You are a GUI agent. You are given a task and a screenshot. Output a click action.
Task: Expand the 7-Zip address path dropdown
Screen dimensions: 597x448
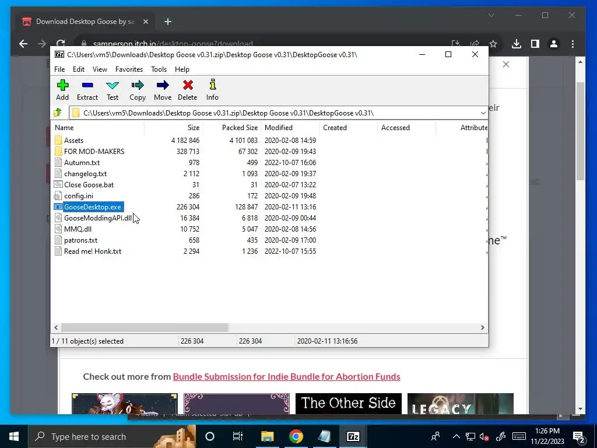pyautogui.click(x=483, y=113)
